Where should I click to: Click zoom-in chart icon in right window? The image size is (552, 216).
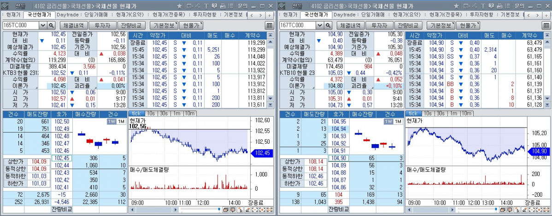(x=539, y=210)
